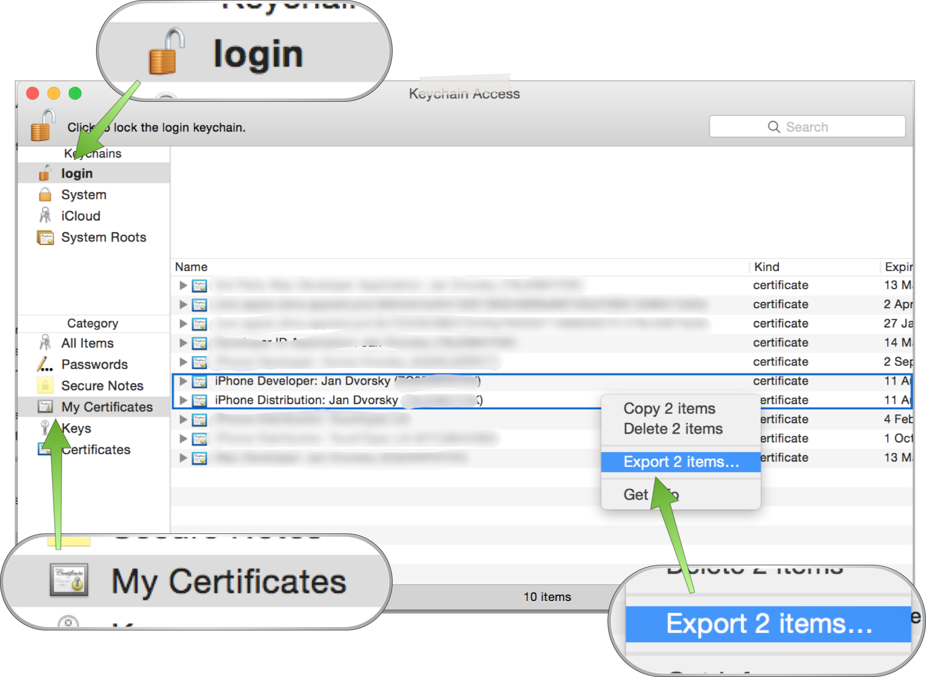Expand the iPhone Distribution: Jan Dvorsky certificate
Image resolution: width=926 pixels, height=677 pixels.
tap(183, 400)
